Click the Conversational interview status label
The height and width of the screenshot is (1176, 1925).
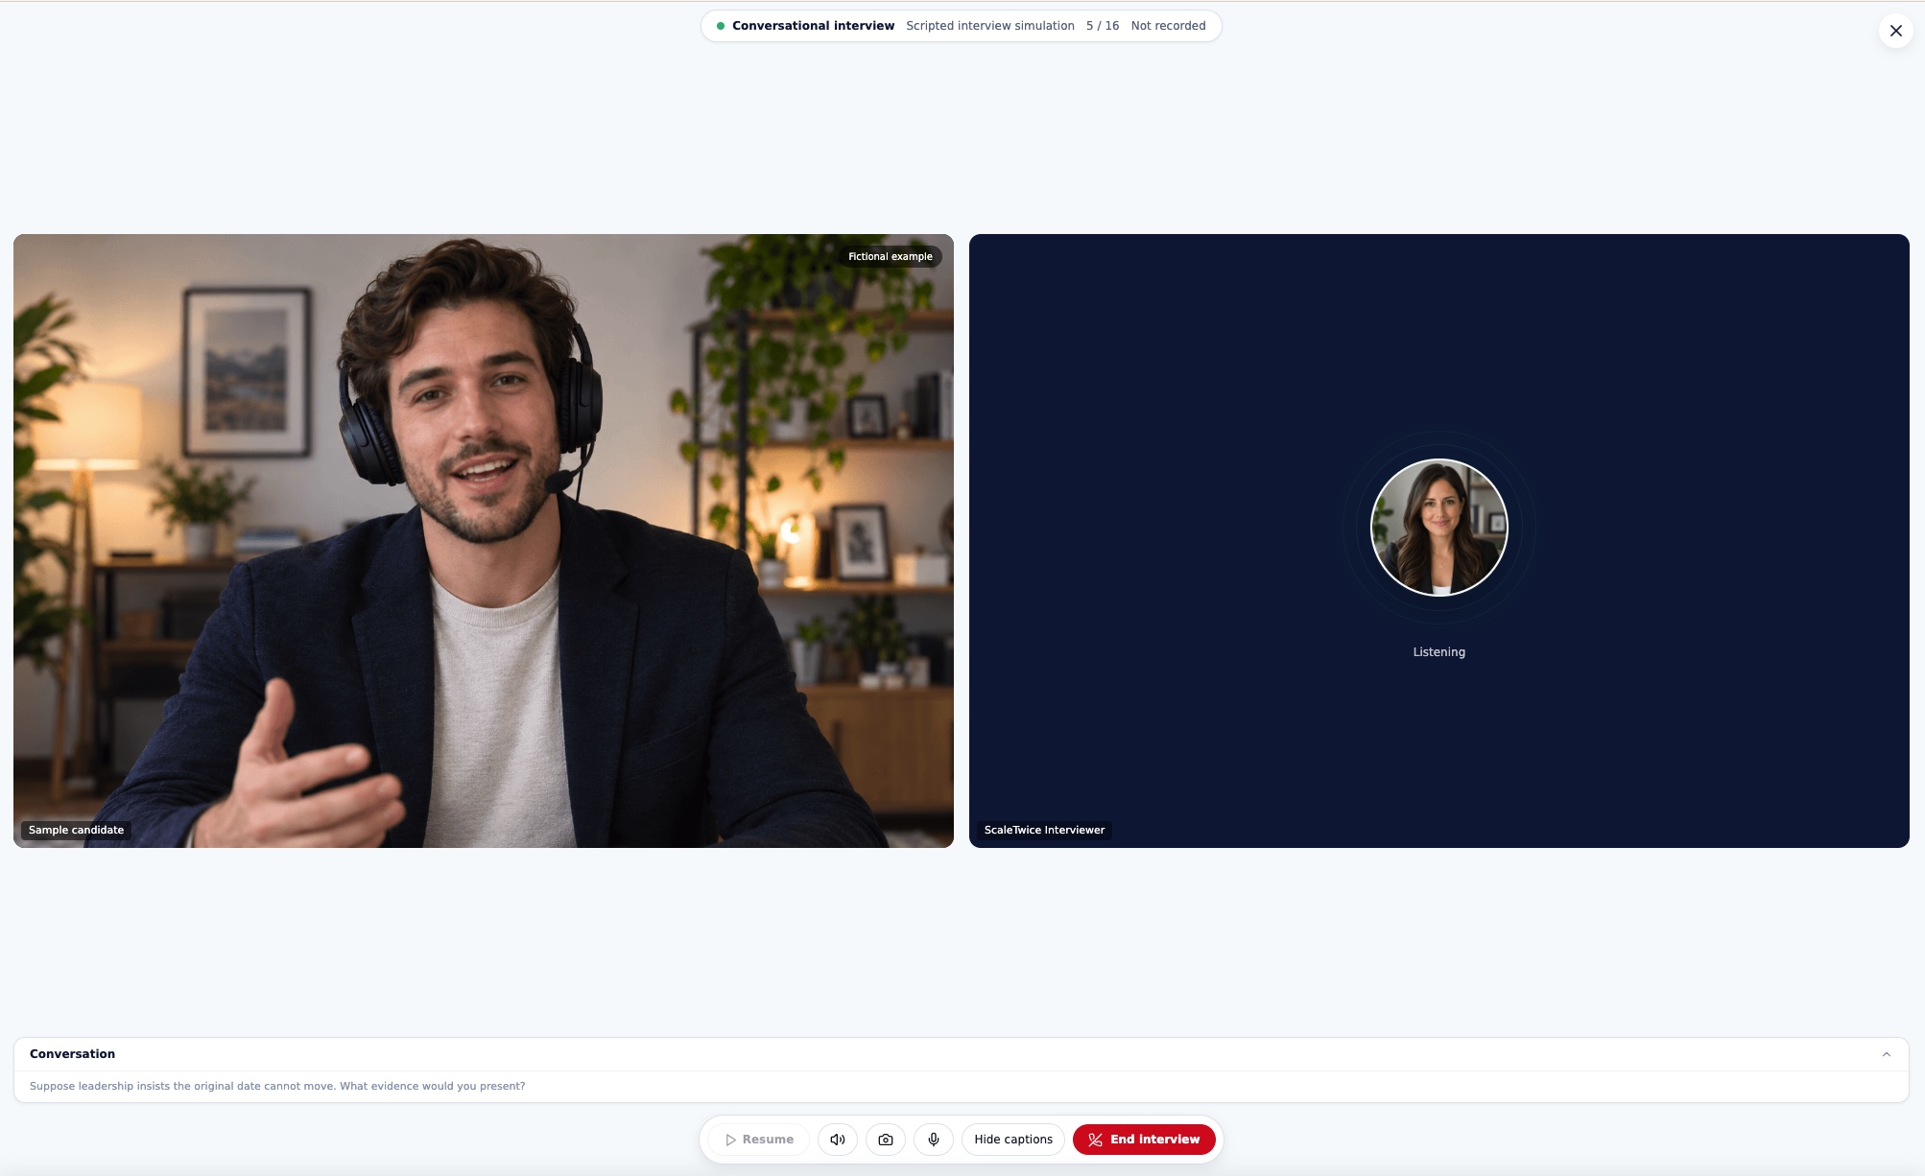pyautogui.click(x=813, y=26)
